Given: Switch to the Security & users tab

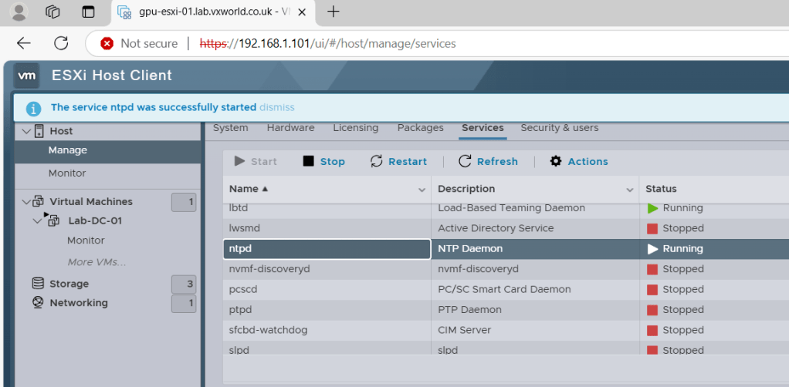Looking at the screenshot, I should coord(559,128).
